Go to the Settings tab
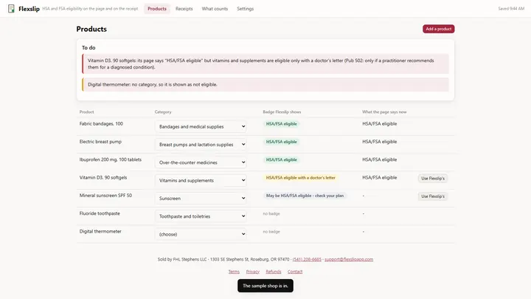The height and width of the screenshot is (299, 531). 245,9
